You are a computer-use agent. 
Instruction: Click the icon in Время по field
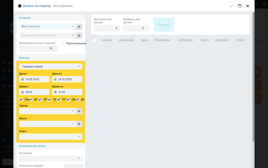pyautogui.click(x=55, y=92)
